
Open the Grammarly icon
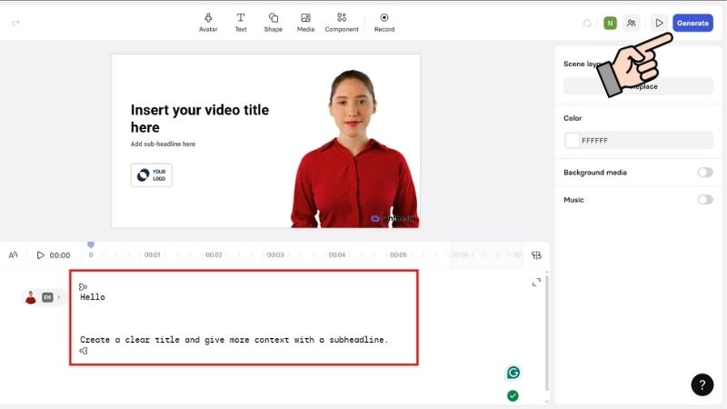point(513,373)
